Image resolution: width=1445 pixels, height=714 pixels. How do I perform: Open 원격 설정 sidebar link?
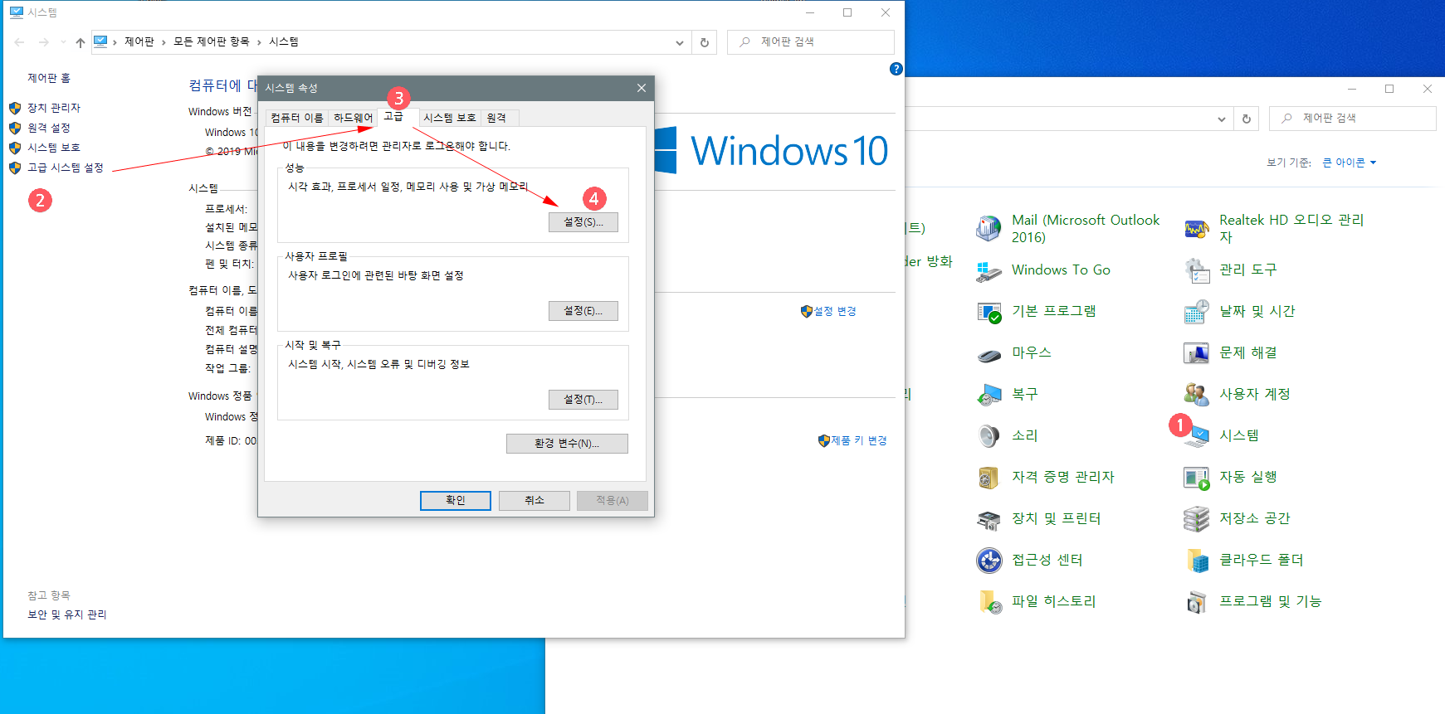coord(49,128)
